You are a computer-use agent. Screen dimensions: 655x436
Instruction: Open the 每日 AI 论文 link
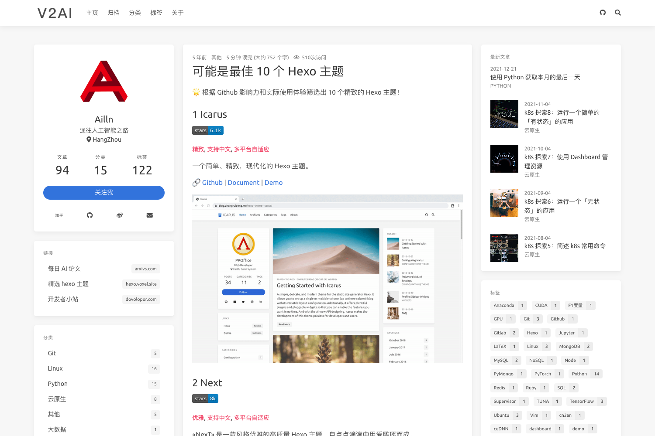click(104, 269)
